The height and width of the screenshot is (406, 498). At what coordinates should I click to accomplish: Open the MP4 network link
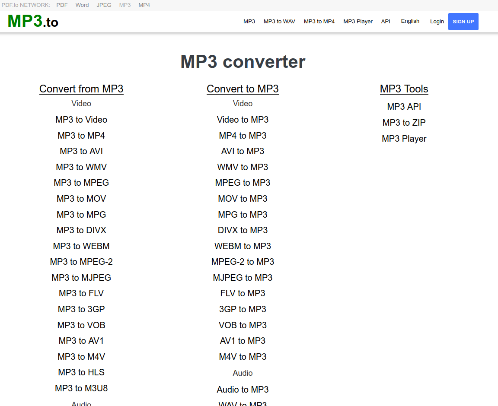[144, 5]
